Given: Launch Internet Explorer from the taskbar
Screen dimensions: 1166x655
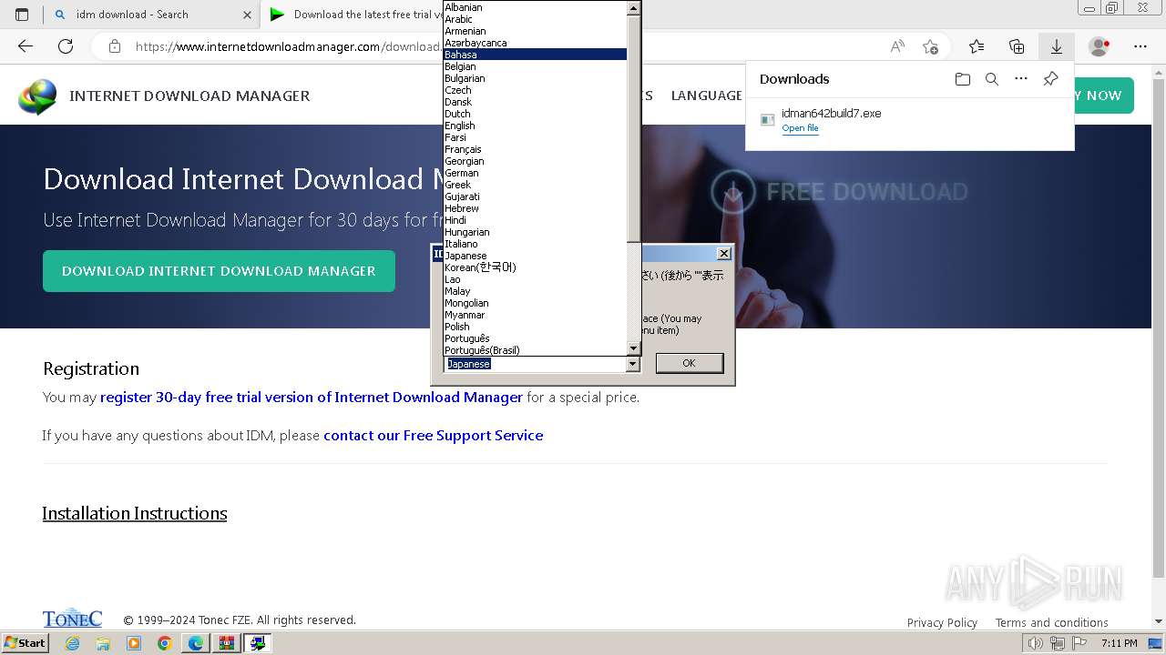Looking at the screenshot, I should [73, 643].
